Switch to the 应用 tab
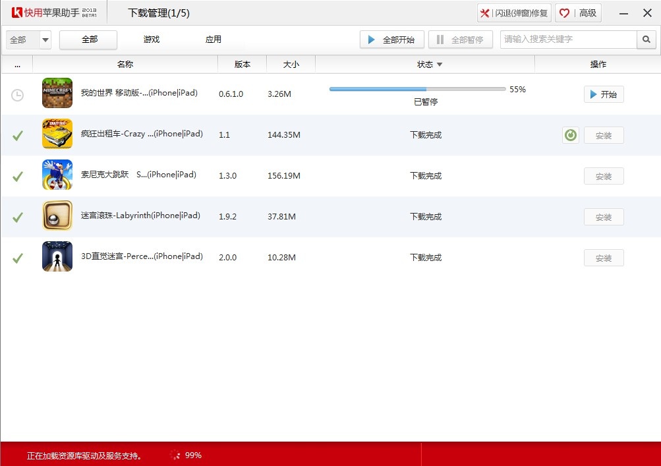The image size is (661, 466). pos(214,40)
